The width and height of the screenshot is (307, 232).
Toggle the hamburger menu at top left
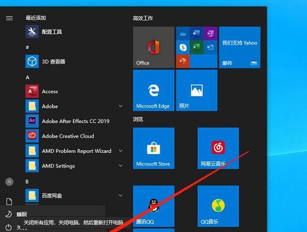9,18
